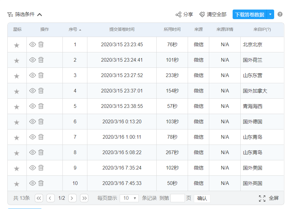The width and height of the screenshot is (288, 209).
Task: Sort by 序号 column header
Action: click(75, 30)
